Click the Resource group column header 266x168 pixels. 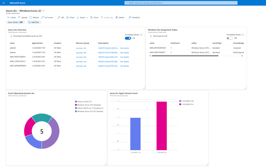tap(82, 43)
